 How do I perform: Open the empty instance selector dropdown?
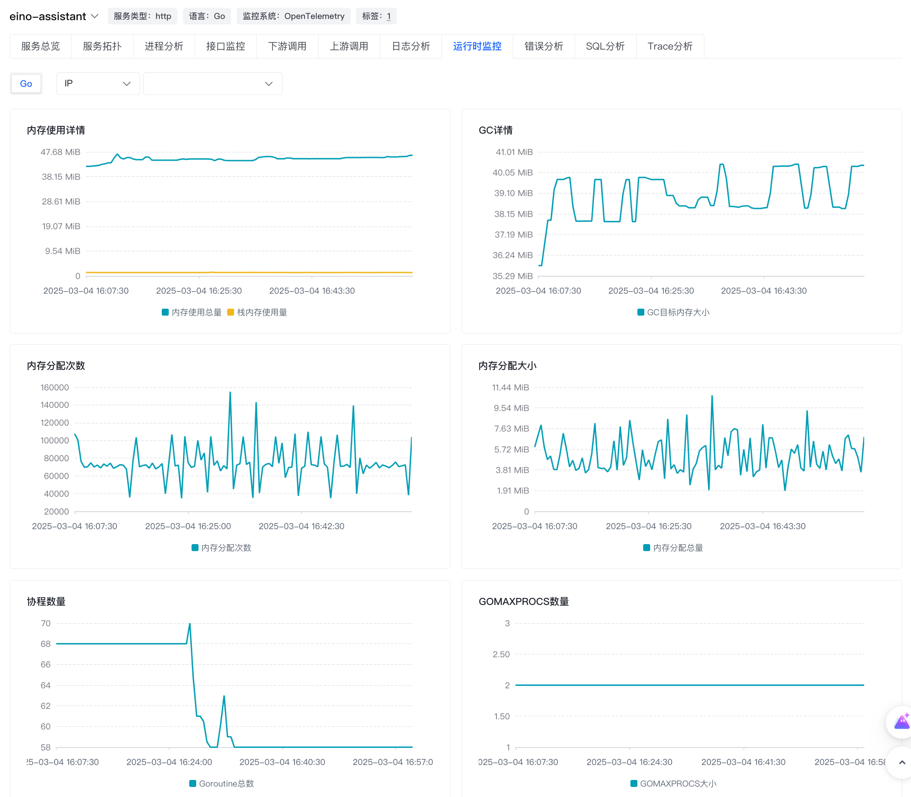pyautogui.click(x=212, y=84)
